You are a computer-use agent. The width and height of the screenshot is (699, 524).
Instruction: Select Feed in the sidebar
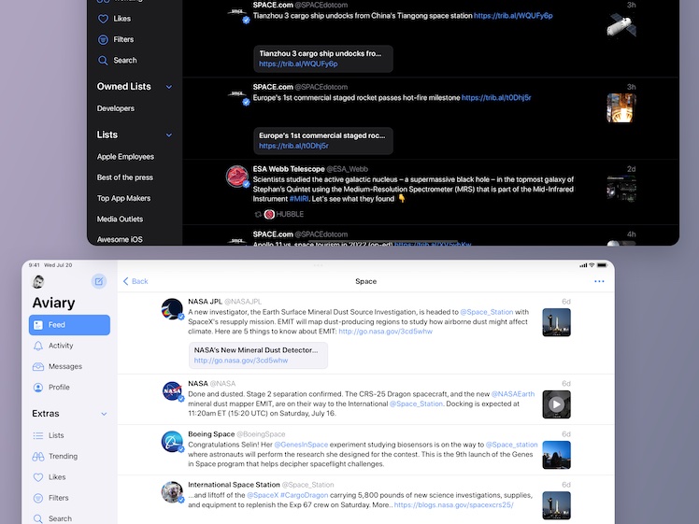tap(69, 325)
